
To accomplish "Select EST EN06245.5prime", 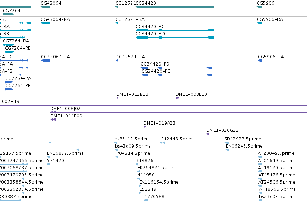I will click(x=244, y=146).
